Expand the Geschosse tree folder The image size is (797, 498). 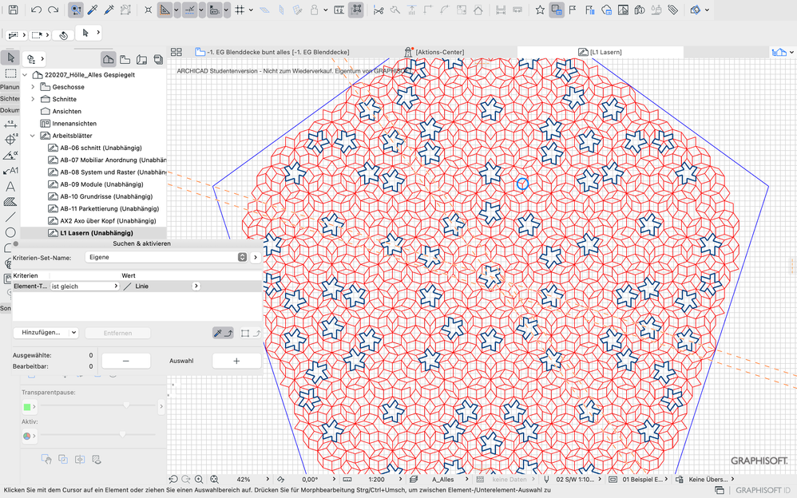[x=33, y=87]
